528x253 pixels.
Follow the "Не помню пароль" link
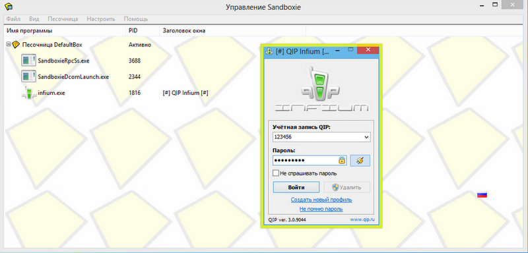[321, 209]
